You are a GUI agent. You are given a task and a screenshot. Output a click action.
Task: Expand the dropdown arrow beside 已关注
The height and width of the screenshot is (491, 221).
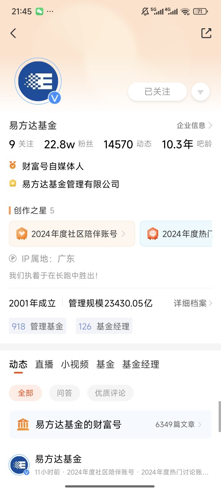201,92
